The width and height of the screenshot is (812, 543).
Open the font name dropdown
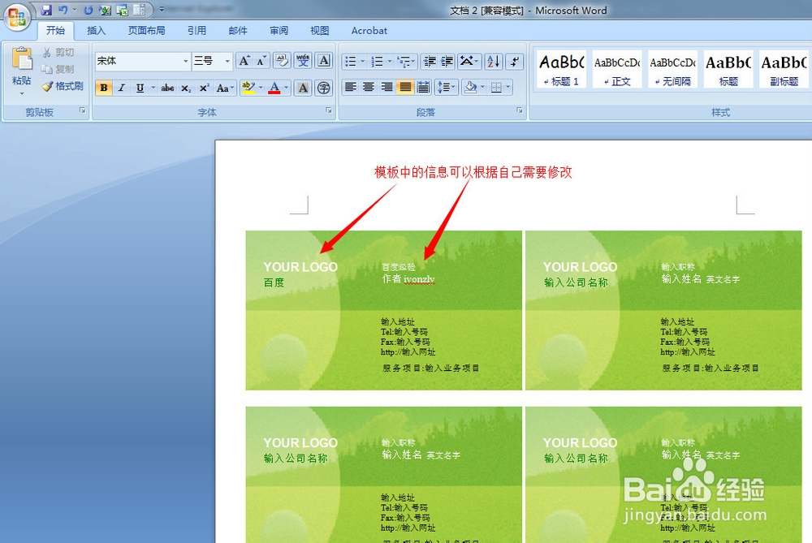pyautogui.click(x=187, y=61)
